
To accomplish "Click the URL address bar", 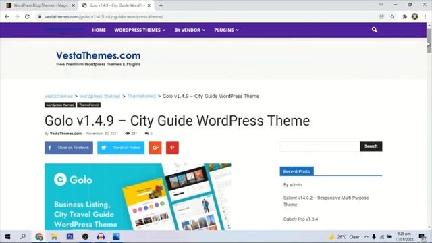I will point(207,16).
